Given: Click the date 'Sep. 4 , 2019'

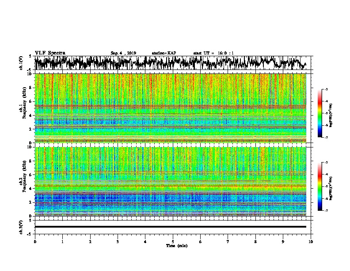Looking at the screenshot, I should tap(123, 53).
